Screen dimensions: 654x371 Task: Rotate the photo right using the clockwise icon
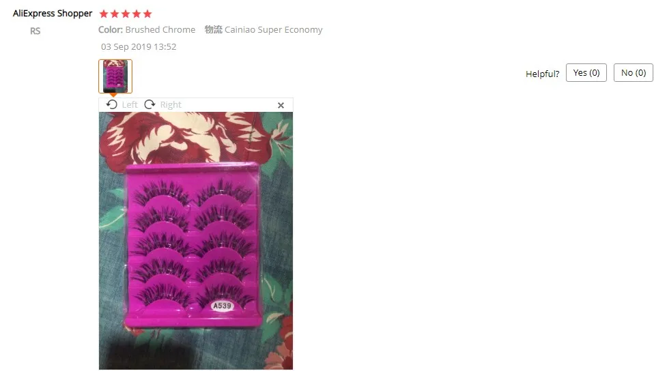[x=150, y=104]
